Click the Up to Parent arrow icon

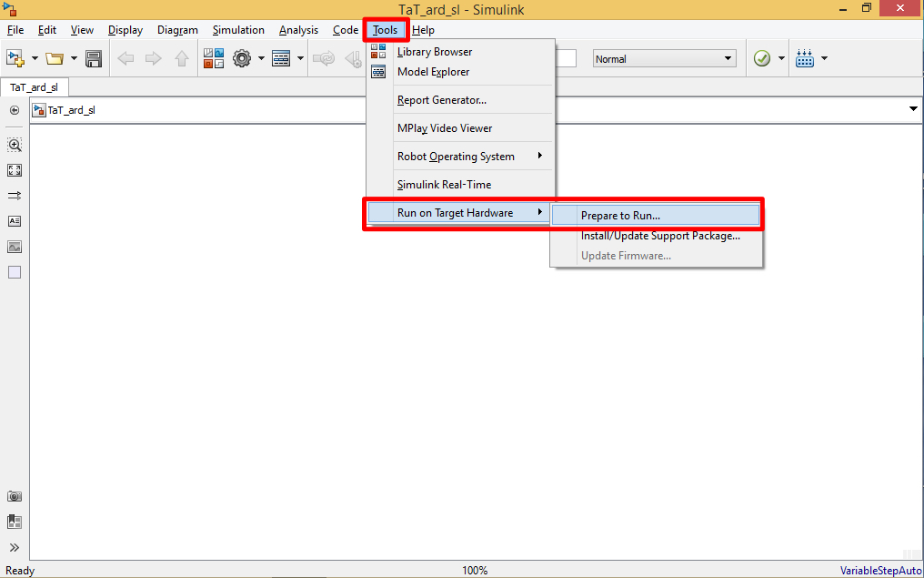tap(182, 58)
